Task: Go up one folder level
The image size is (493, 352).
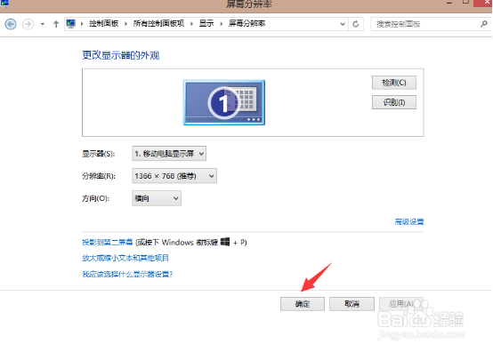Action: point(56,24)
